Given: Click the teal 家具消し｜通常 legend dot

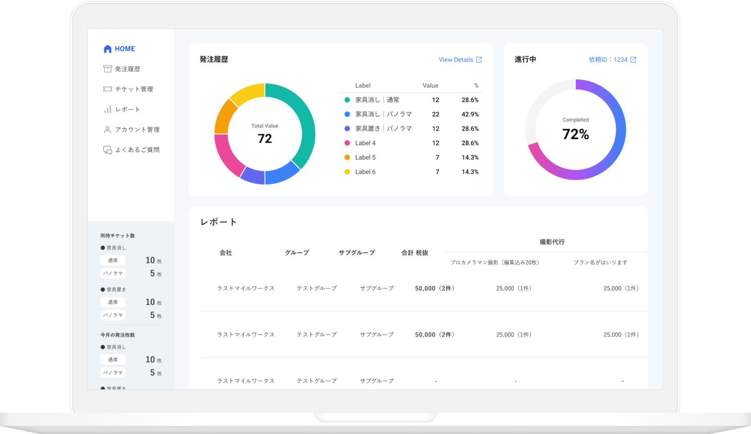Looking at the screenshot, I should (347, 100).
